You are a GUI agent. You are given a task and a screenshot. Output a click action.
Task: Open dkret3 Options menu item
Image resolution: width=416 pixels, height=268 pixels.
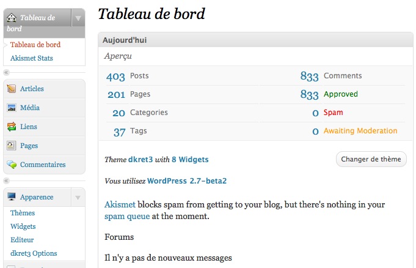(34, 253)
